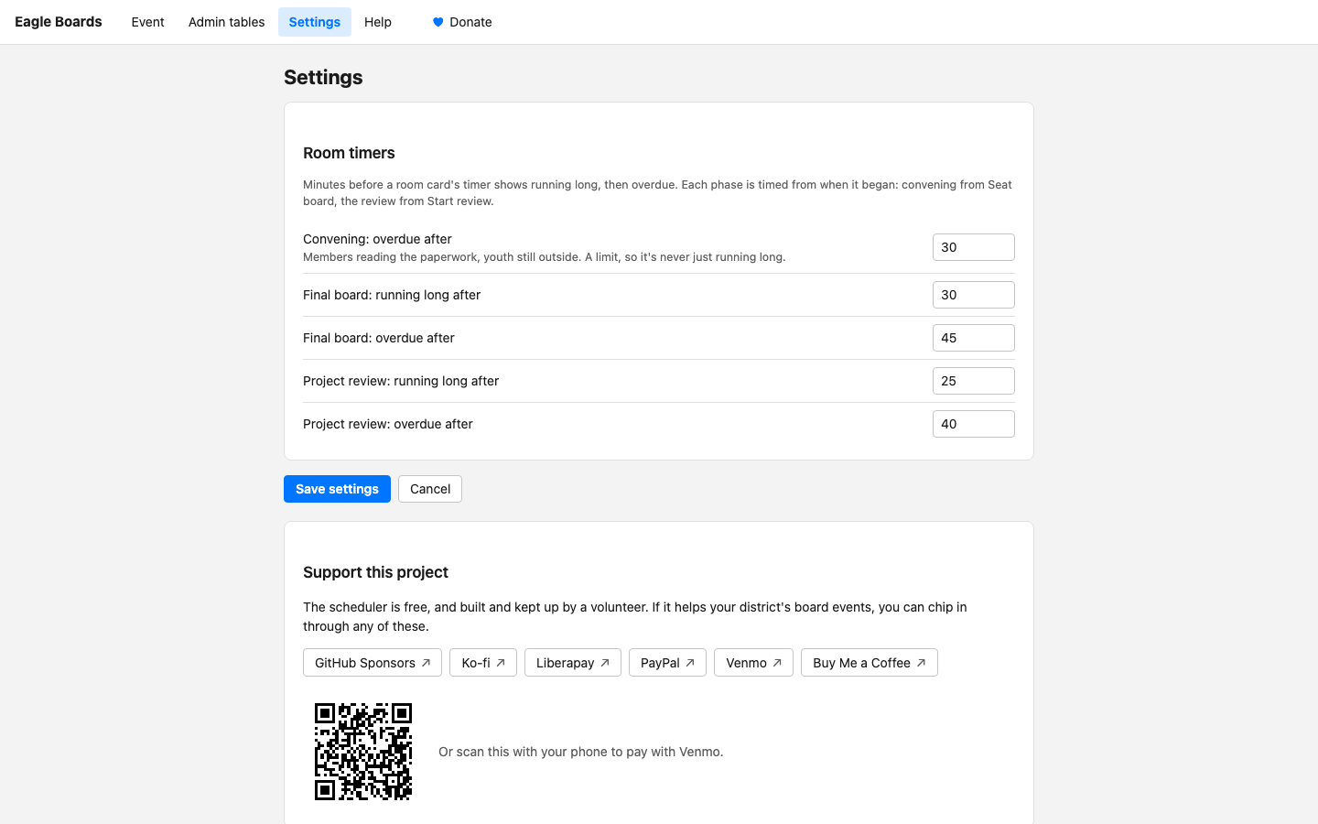This screenshot has height=824, width=1318.
Task: Focus the Convening overdue after field
Action: coord(974,247)
